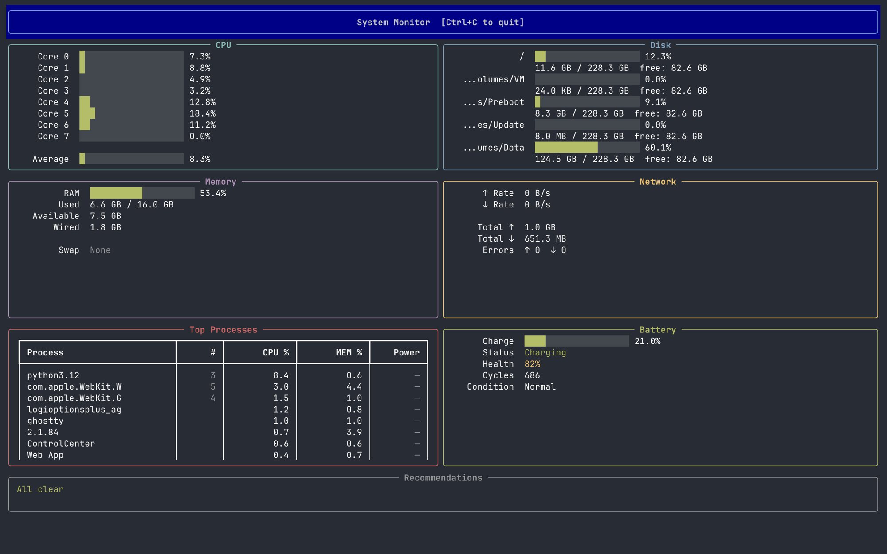The height and width of the screenshot is (554, 887).
Task: Sort by the MEM % column header
Action: [x=349, y=352]
